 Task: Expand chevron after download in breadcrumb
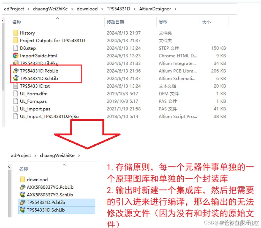(x=102, y=9)
